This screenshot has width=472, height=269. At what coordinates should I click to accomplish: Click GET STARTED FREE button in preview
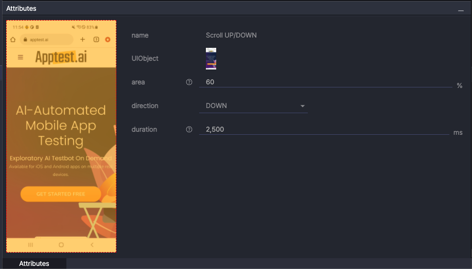point(61,194)
